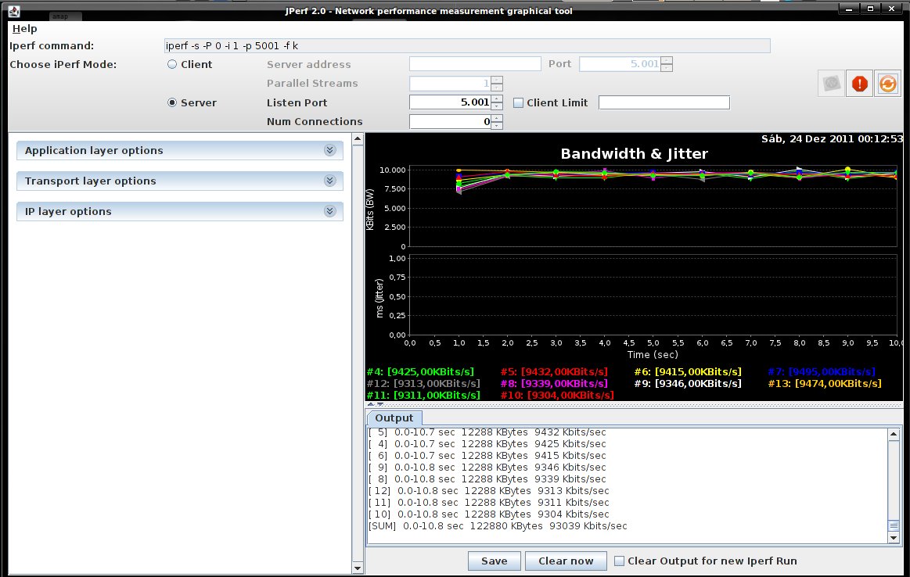Click the legend entry #8: 9339,00KBits/s
This screenshot has height=577, width=910.
[554, 383]
